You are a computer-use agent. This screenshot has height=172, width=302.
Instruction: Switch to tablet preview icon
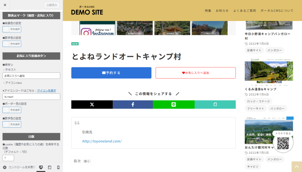50,167
